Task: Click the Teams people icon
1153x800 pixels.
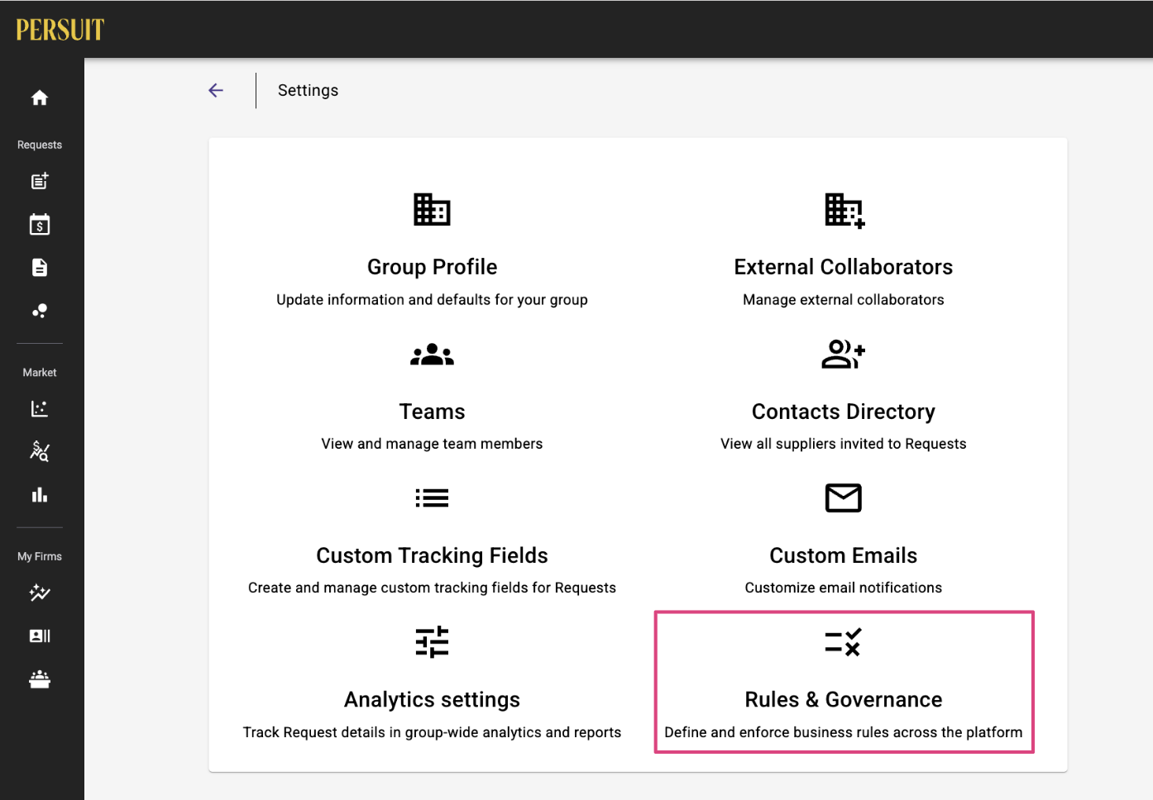Action: click(432, 355)
